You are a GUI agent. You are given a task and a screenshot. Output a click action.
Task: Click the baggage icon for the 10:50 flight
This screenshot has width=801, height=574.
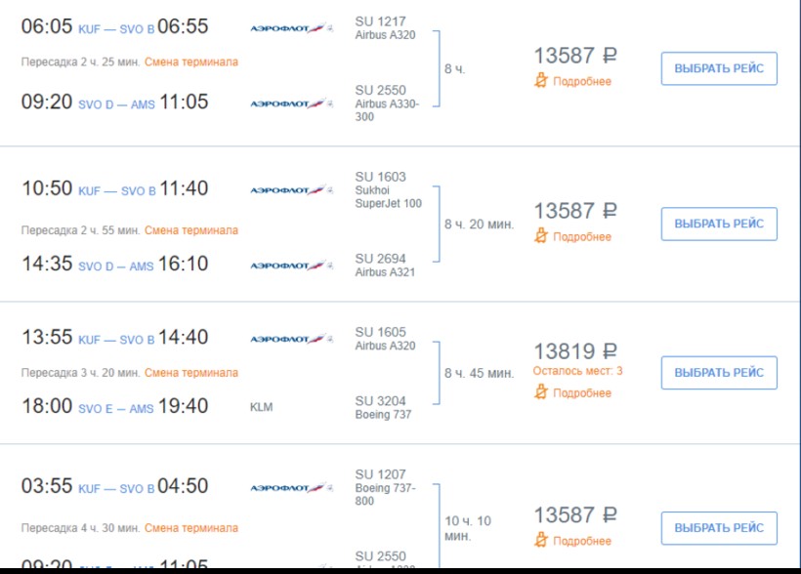coord(541,236)
